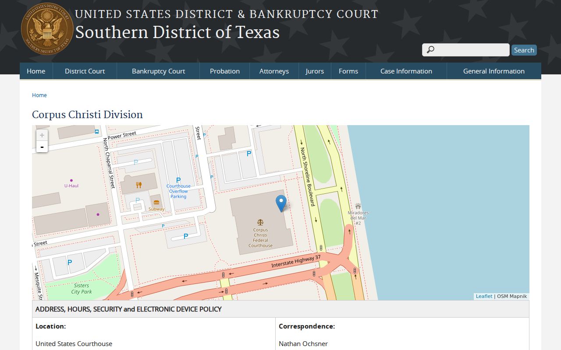Screen dimensions: 561x350
Task: Click the United States Courthouse location text
Action: point(74,343)
